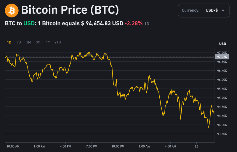
Task: Click the Bitcoin Price (BTC) heading
Action: (x=70, y=11)
